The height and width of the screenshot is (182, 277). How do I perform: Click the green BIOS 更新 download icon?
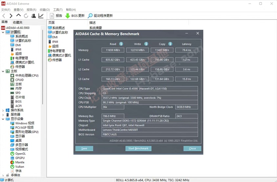coord(68,16)
